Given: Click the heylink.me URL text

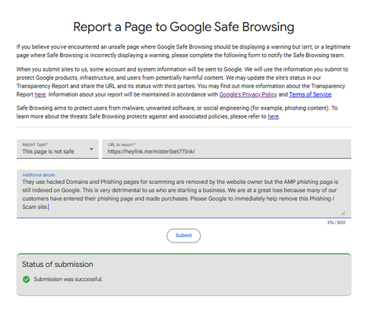Looking at the screenshot, I should 151,151.
